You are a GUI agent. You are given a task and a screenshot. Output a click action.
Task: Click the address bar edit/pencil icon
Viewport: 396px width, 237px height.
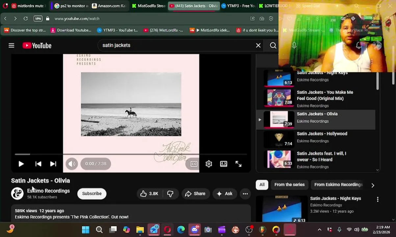252,19
